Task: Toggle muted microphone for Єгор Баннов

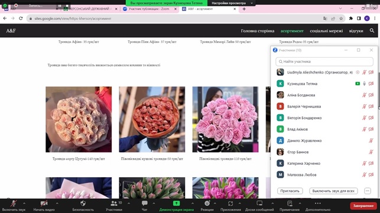Action: coord(371,152)
